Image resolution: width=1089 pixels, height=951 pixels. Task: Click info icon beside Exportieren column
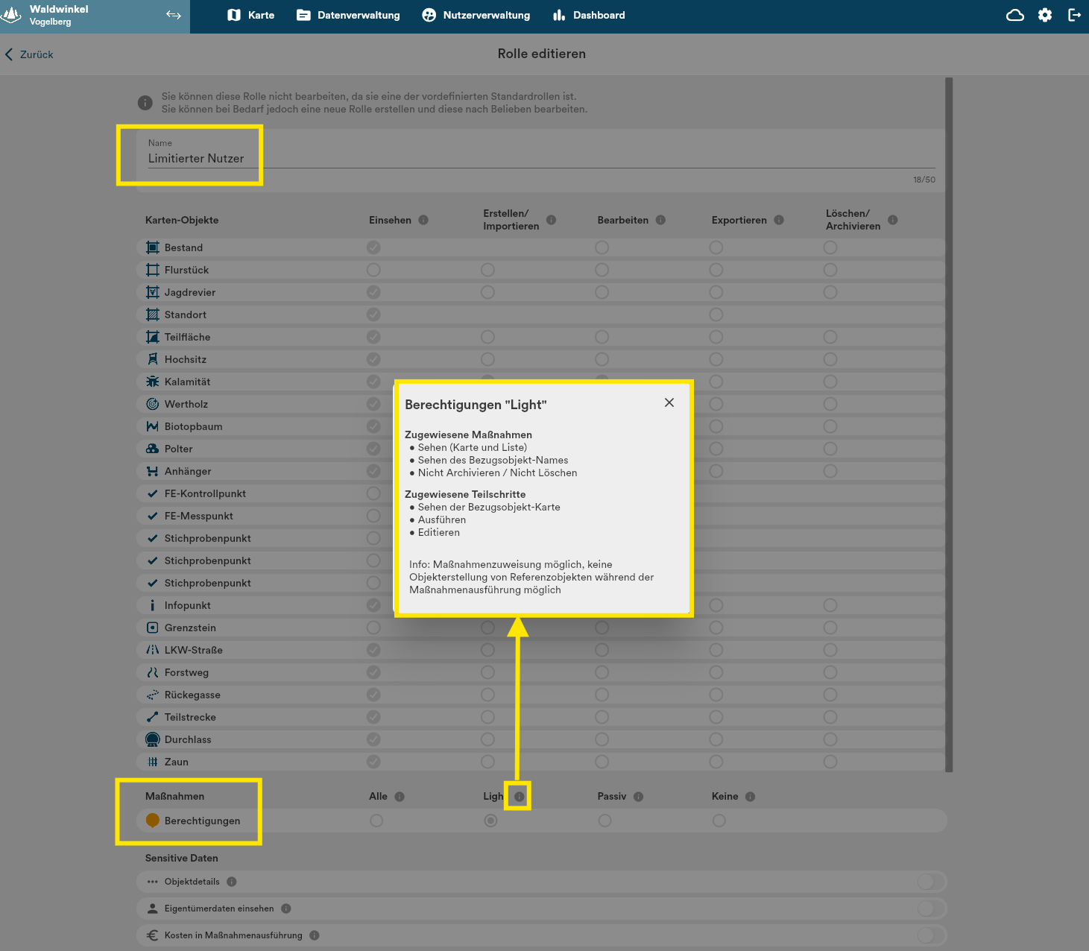779,220
